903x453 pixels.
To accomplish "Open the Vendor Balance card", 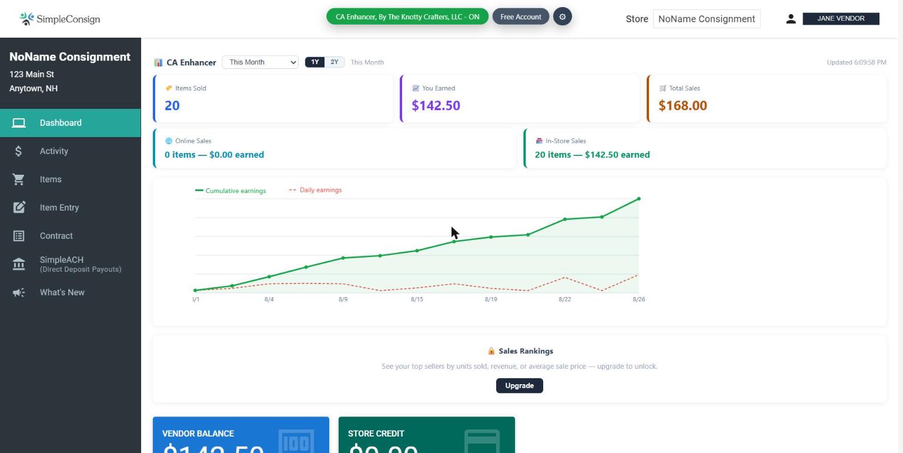I will [241, 435].
